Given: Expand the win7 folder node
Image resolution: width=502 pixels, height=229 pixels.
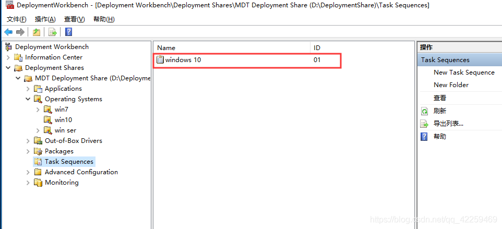Looking at the screenshot, I should click(x=38, y=110).
